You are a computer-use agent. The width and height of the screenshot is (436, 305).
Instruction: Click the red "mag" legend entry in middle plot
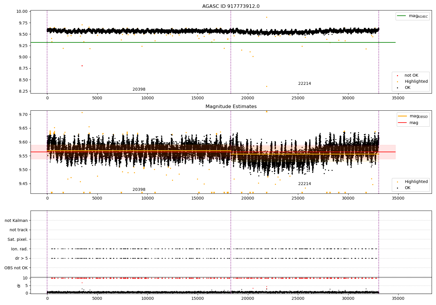[408, 123]
